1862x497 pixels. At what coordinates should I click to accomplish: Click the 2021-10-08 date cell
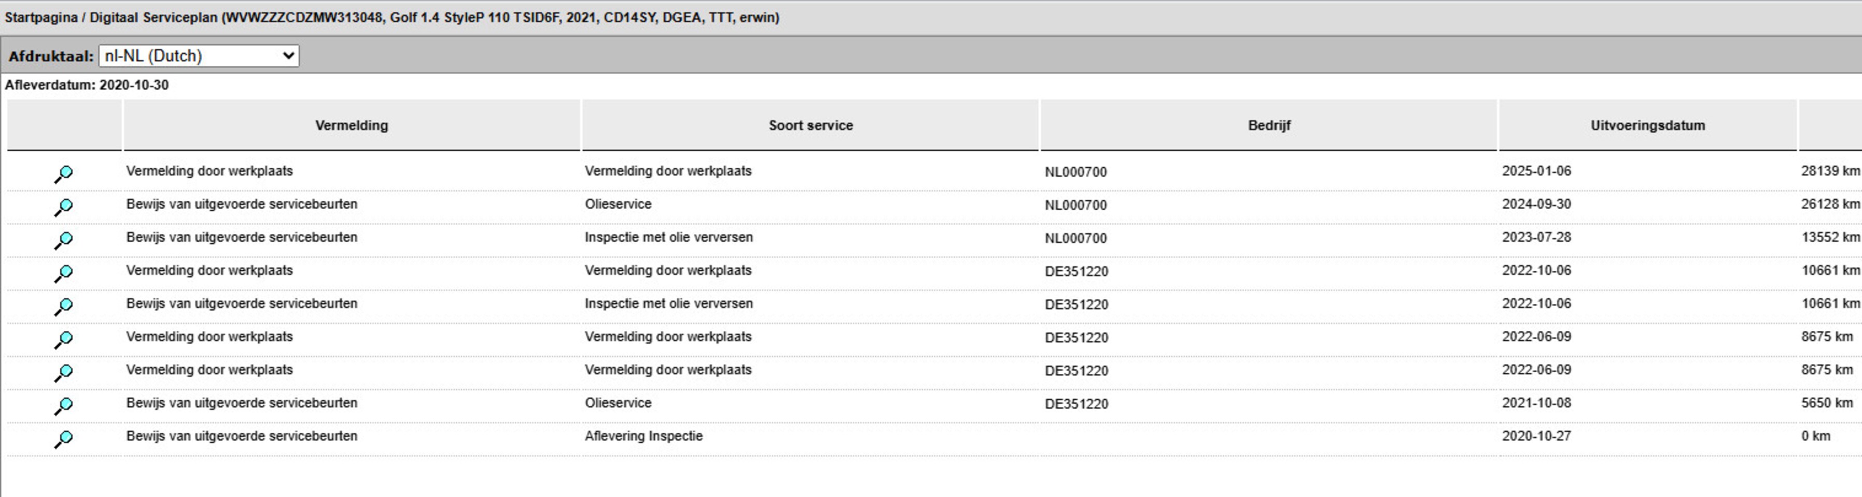coord(1536,402)
